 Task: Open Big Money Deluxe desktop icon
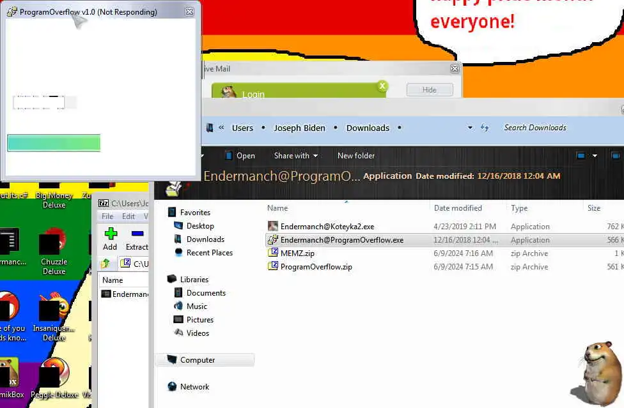point(54,195)
